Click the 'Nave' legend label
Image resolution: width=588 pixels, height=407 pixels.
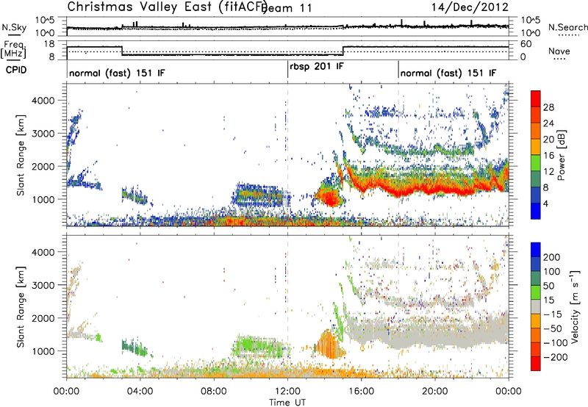[x=559, y=51]
